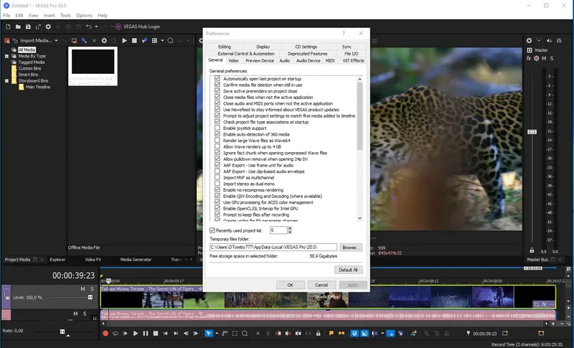Open the Project Media views dropdown arrow
This screenshot has width=574, height=348.
(x=162, y=41)
